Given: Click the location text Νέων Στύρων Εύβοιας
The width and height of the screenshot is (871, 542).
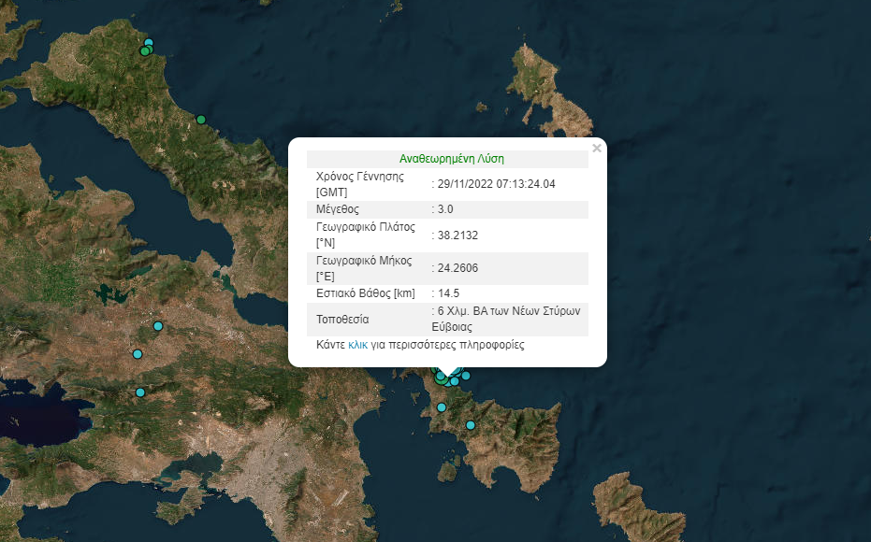Looking at the screenshot, I should point(452,327).
